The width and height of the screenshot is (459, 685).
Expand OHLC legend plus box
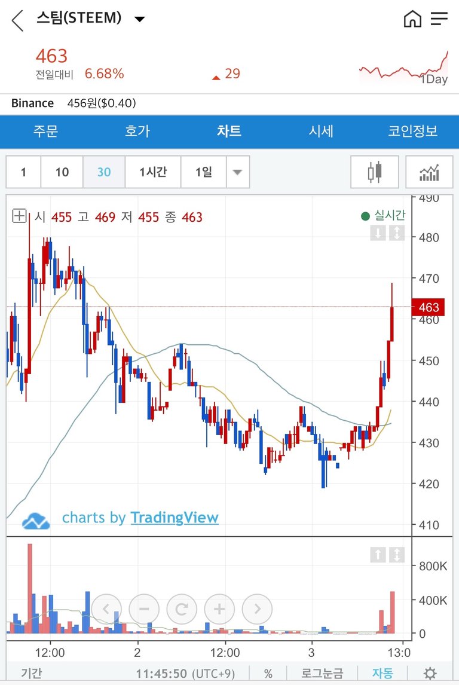[x=19, y=216]
